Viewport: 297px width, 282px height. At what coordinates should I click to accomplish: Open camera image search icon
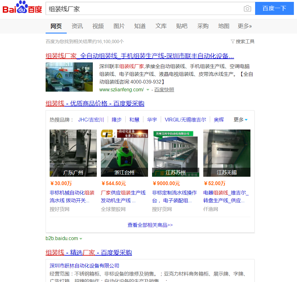pyautogui.click(x=247, y=8)
